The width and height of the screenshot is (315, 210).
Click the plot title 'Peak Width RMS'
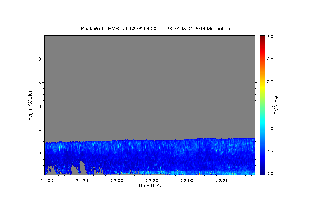(100, 29)
